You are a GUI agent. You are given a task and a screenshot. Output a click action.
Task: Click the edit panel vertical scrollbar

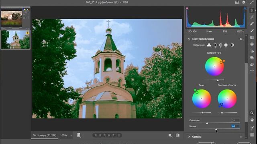pos(246,92)
